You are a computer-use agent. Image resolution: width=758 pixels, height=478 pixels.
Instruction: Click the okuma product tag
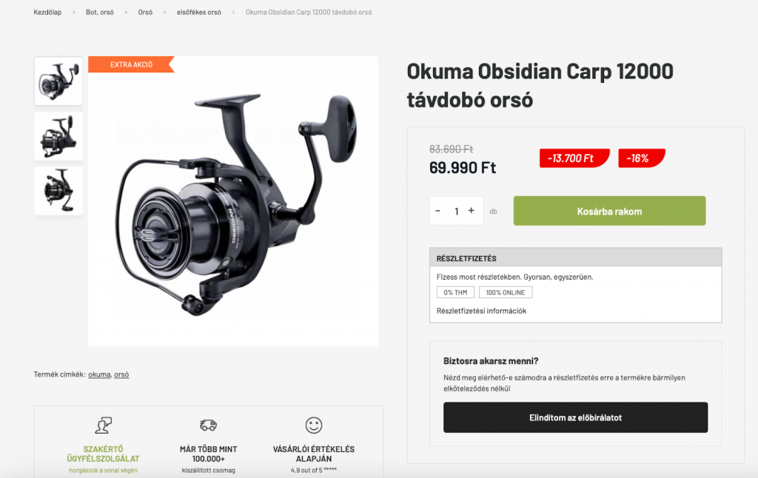[x=99, y=374]
